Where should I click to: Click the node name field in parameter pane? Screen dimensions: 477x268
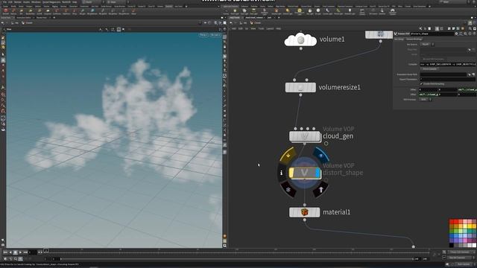point(432,33)
